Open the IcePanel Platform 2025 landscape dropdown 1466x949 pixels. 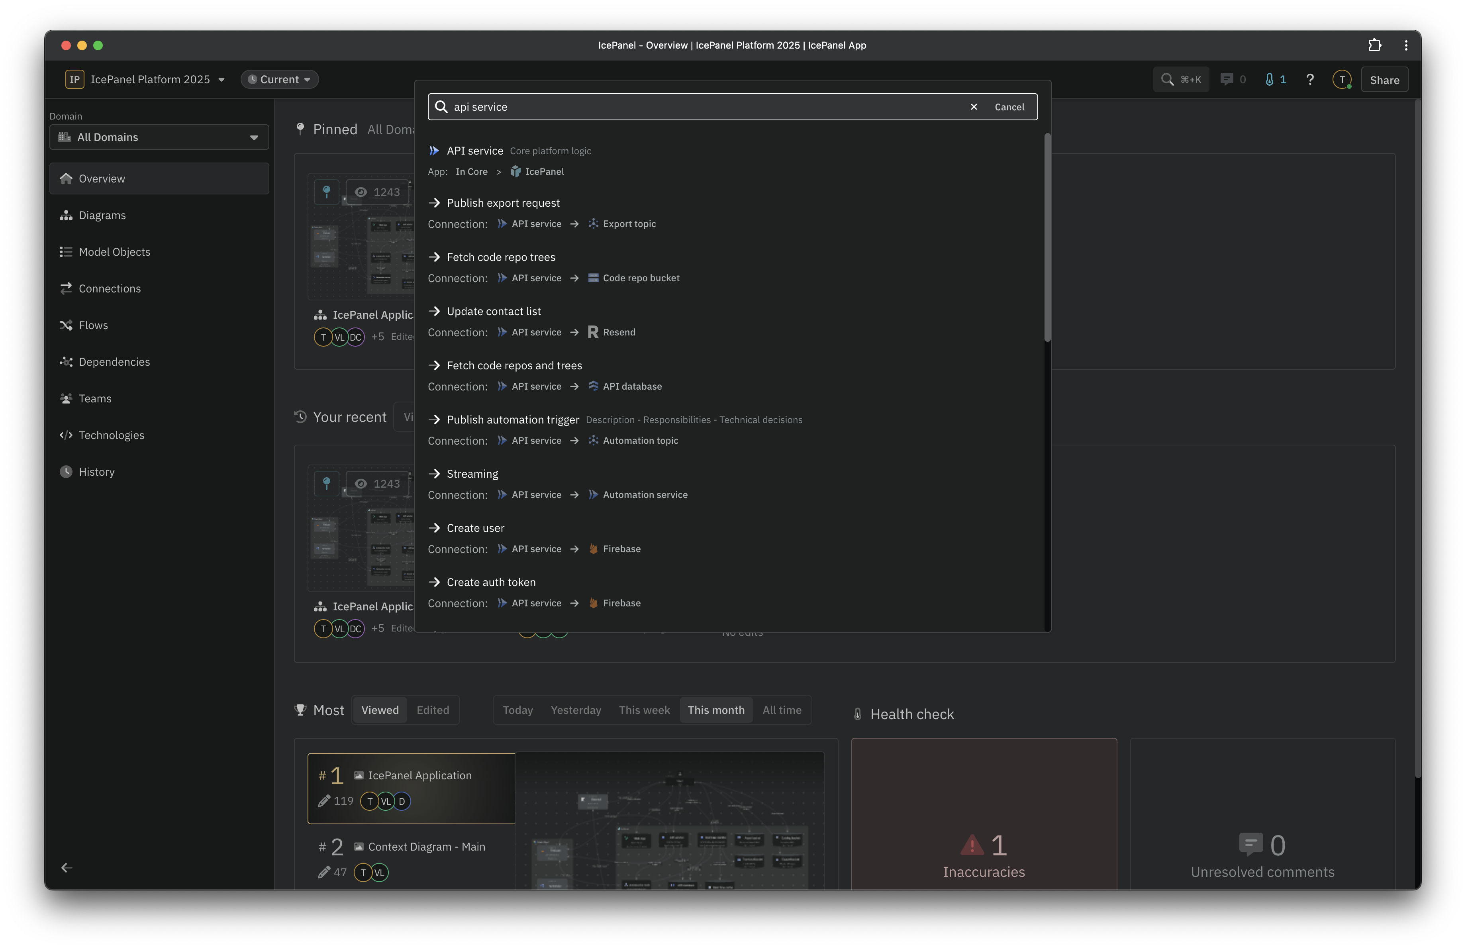tap(145, 79)
